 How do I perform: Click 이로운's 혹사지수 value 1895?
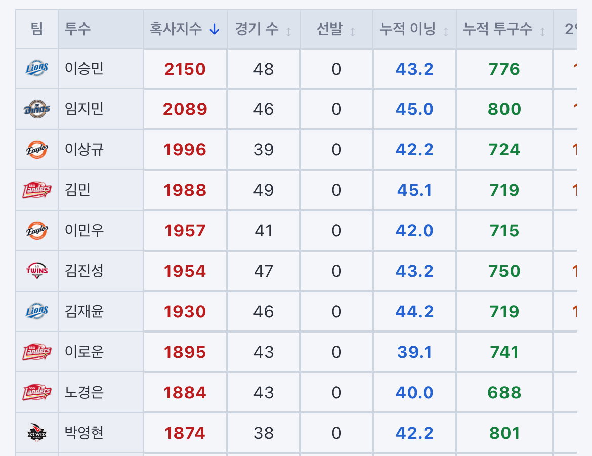click(185, 352)
